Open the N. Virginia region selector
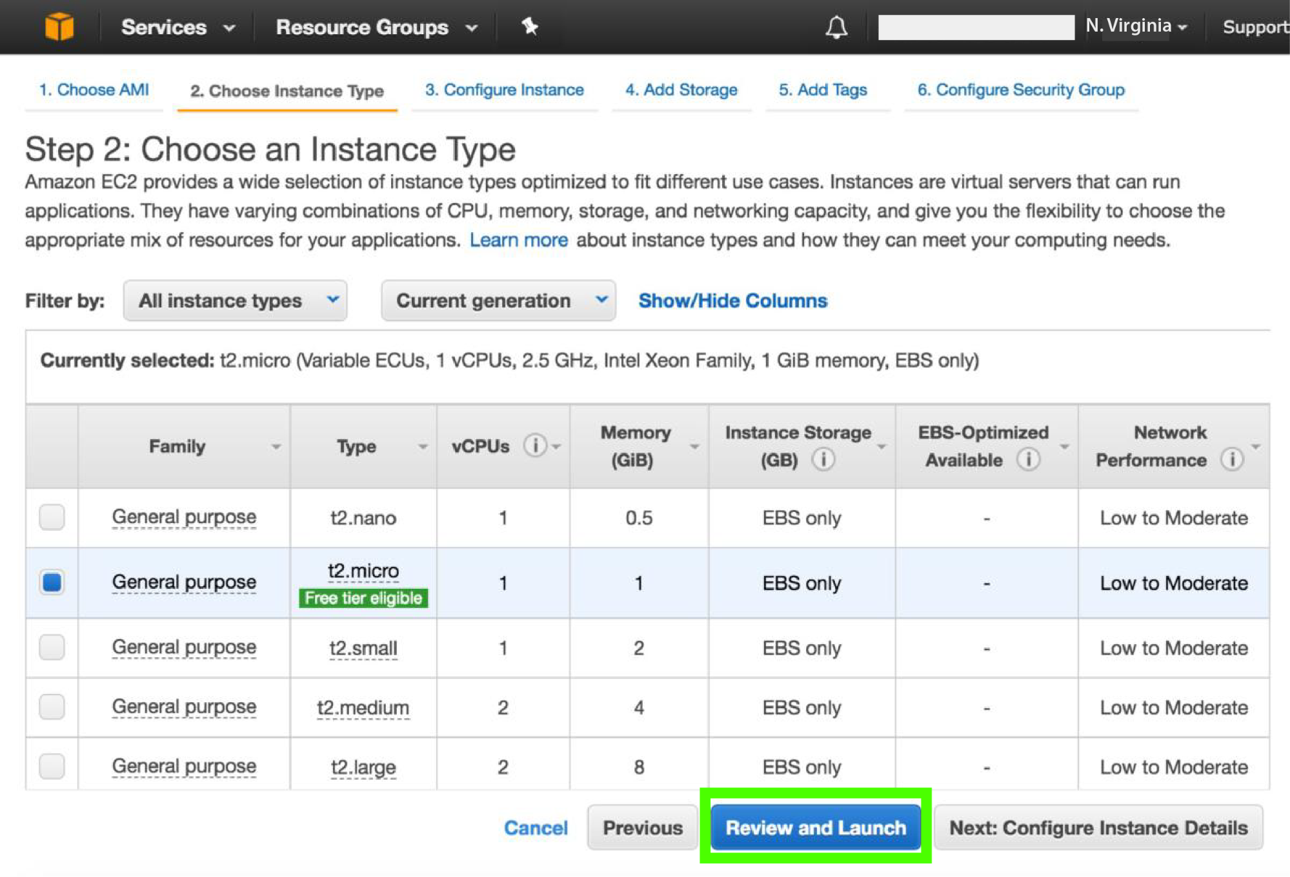 (x=1136, y=26)
